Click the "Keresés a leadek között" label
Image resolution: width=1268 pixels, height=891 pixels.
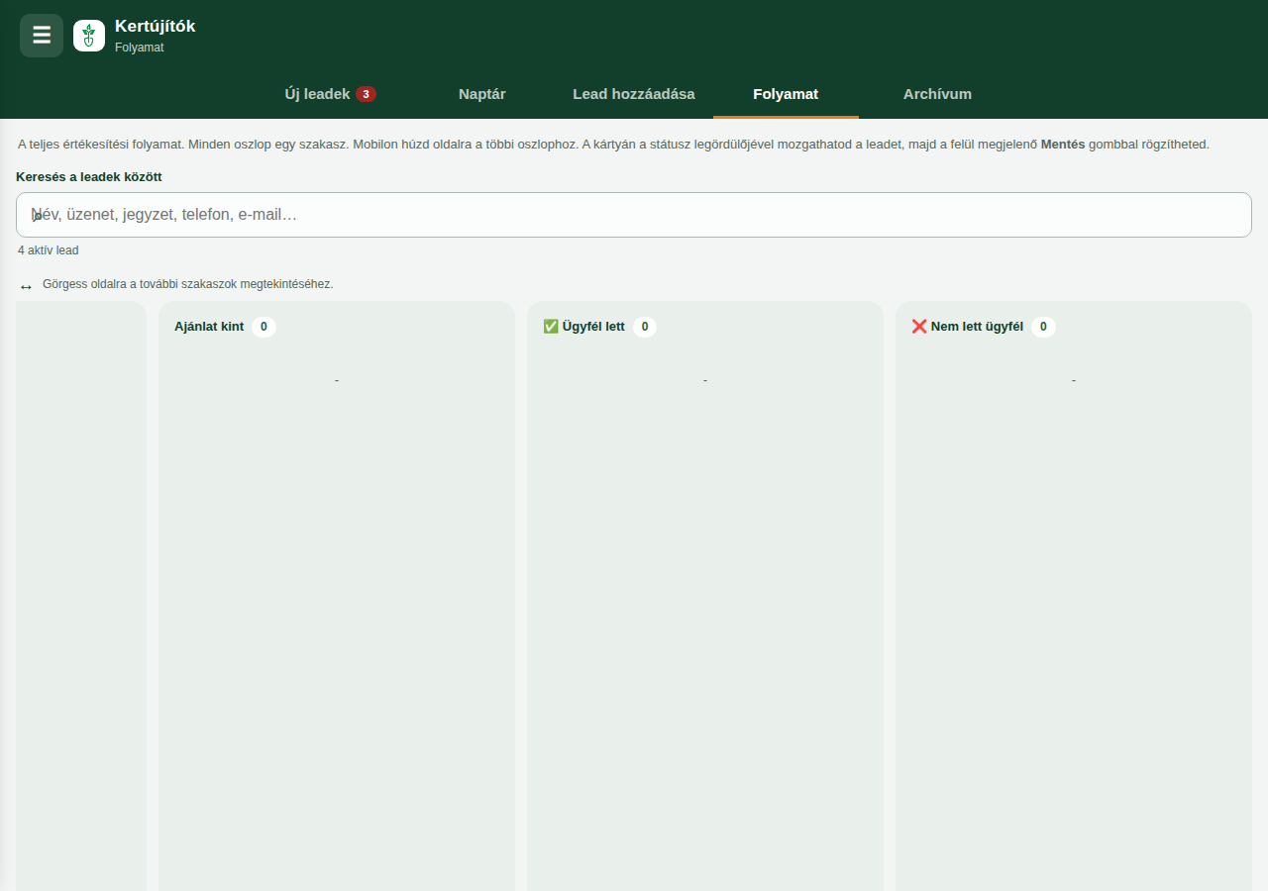point(89,177)
